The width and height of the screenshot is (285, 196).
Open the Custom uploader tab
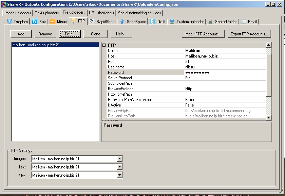click(187, 22)
